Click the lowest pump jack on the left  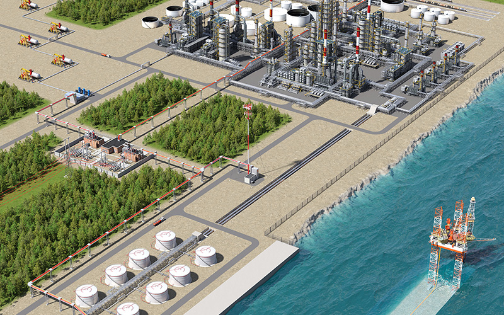click(29, 74)
